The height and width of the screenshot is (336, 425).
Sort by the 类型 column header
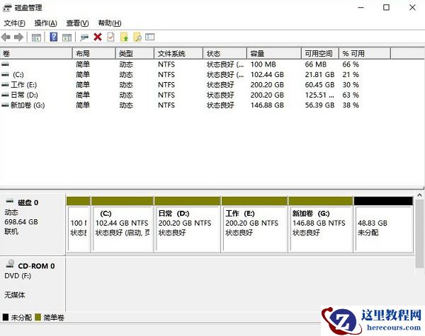coord(135,53)
